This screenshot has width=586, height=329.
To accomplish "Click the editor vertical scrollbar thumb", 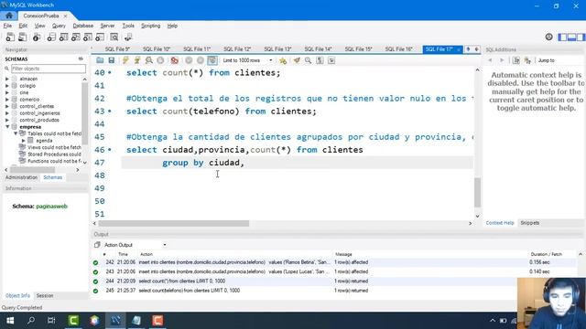I will coord(477,193).
